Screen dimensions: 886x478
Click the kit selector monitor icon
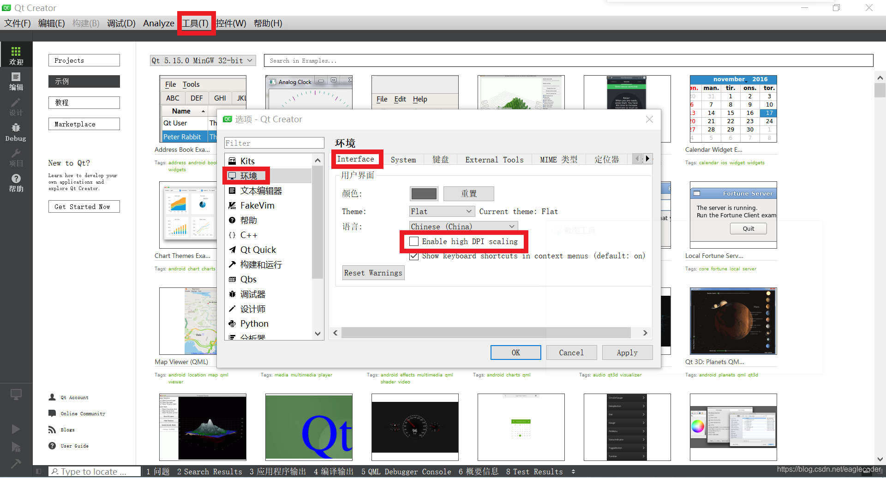(16, 394)
